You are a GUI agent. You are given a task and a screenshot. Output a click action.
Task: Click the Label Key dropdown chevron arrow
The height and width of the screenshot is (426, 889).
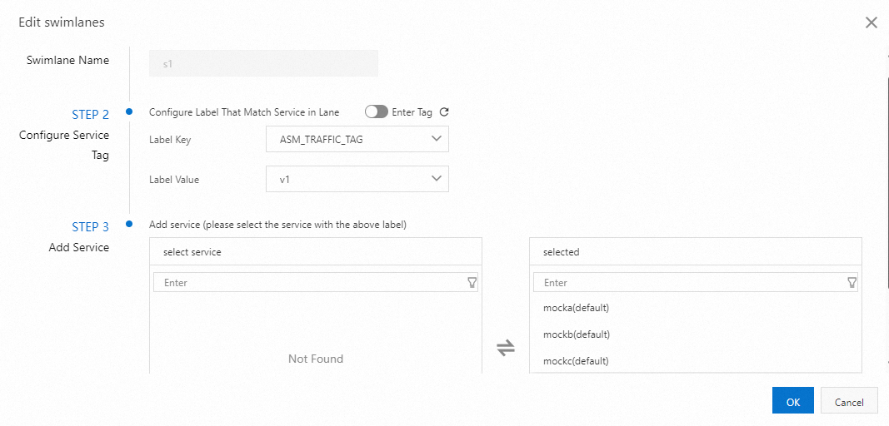437,139
